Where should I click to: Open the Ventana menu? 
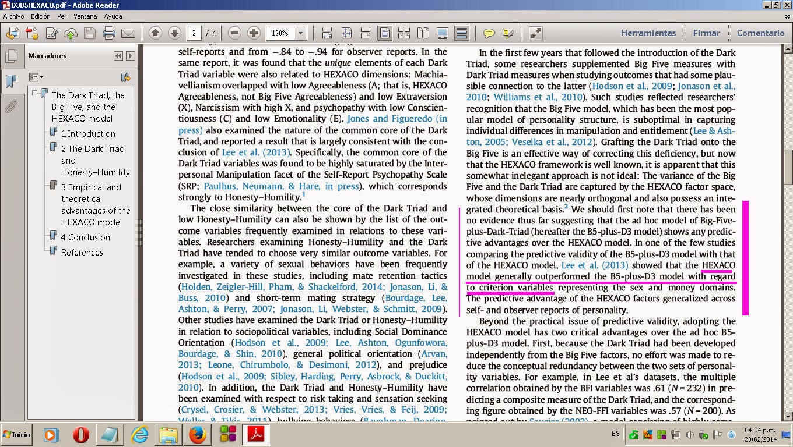click(86, 16)
